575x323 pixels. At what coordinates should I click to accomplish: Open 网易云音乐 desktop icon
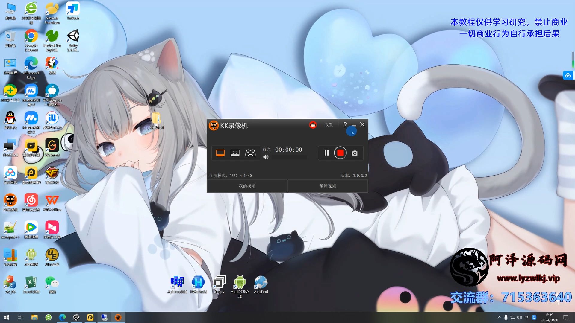[x=31, y=203]
